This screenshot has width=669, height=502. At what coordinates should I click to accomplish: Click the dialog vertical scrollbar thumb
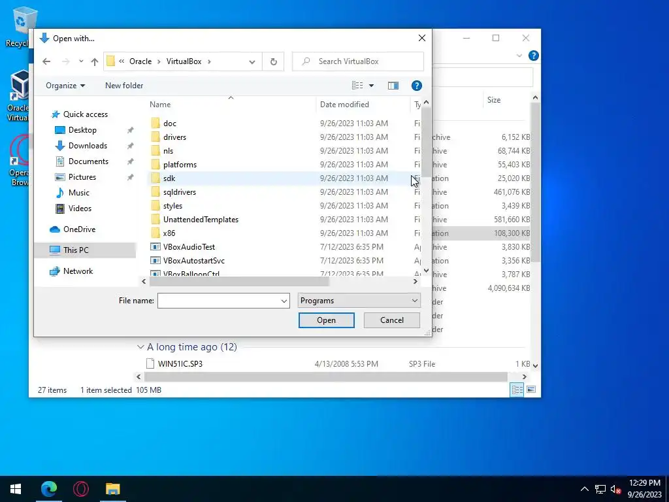click(x=426, y=143)
